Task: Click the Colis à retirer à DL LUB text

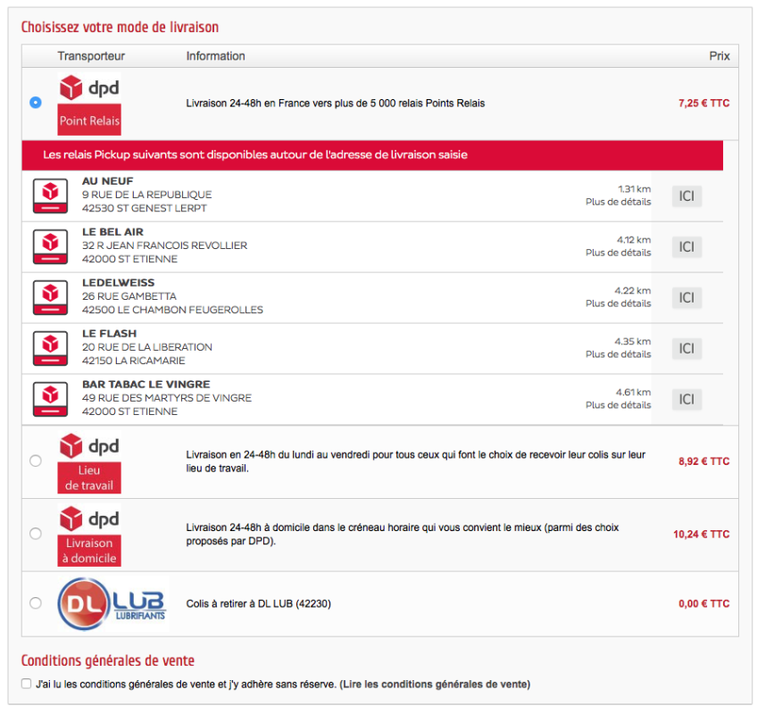Action: pyautogui.click(x=258, y=603)
